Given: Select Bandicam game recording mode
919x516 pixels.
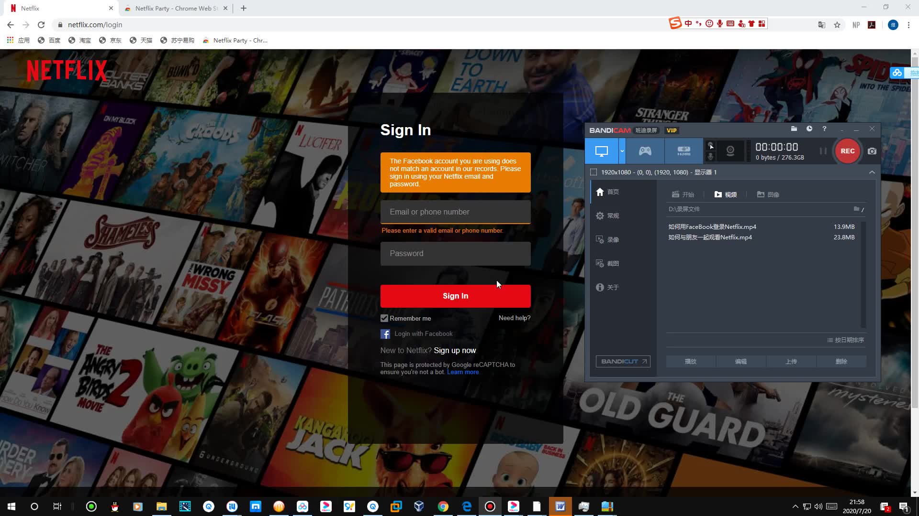Looking at the screenshot, I should tap(645, 151).
